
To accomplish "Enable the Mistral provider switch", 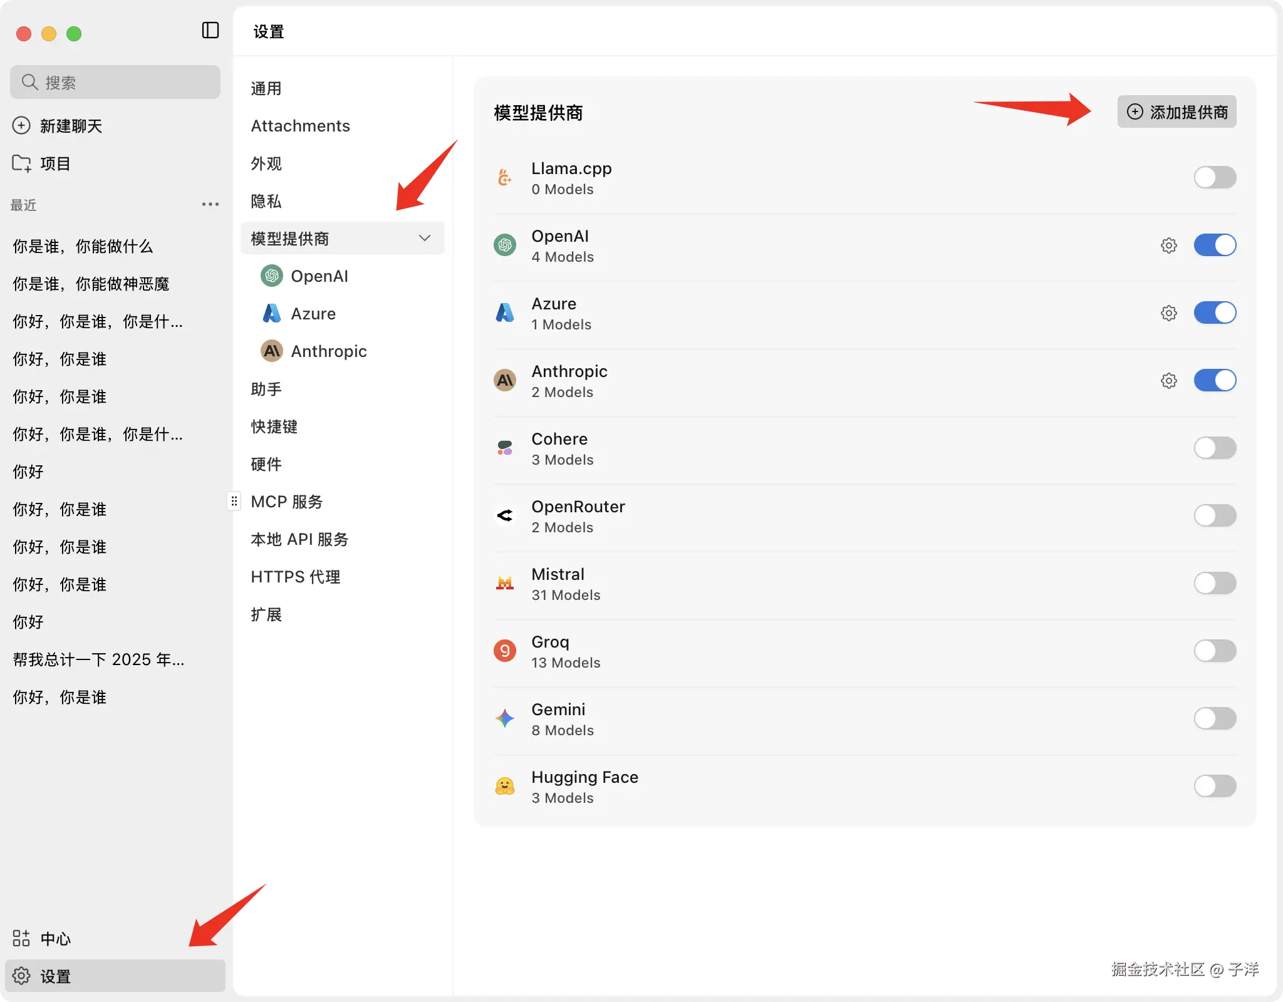I will 1214,583.
